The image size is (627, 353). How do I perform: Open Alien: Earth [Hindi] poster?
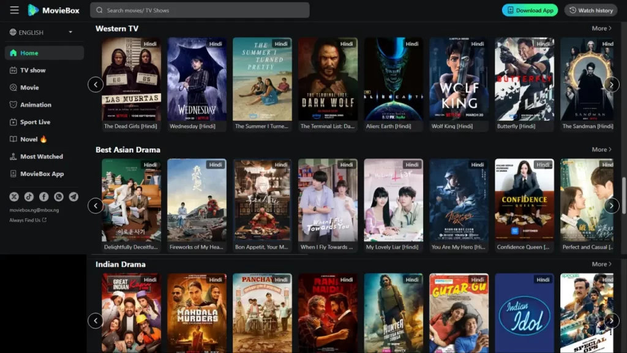tap(394, 79)
